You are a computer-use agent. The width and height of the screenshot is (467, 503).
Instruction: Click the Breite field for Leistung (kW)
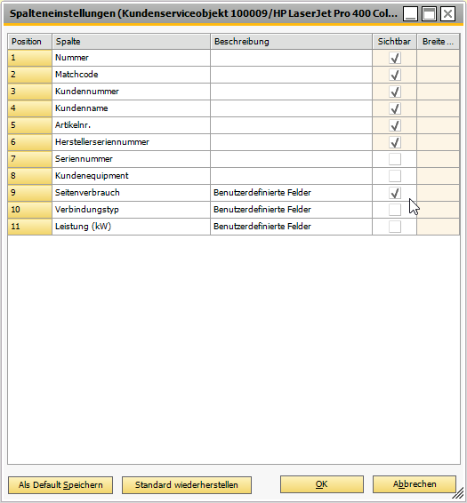tap(439, 226)
